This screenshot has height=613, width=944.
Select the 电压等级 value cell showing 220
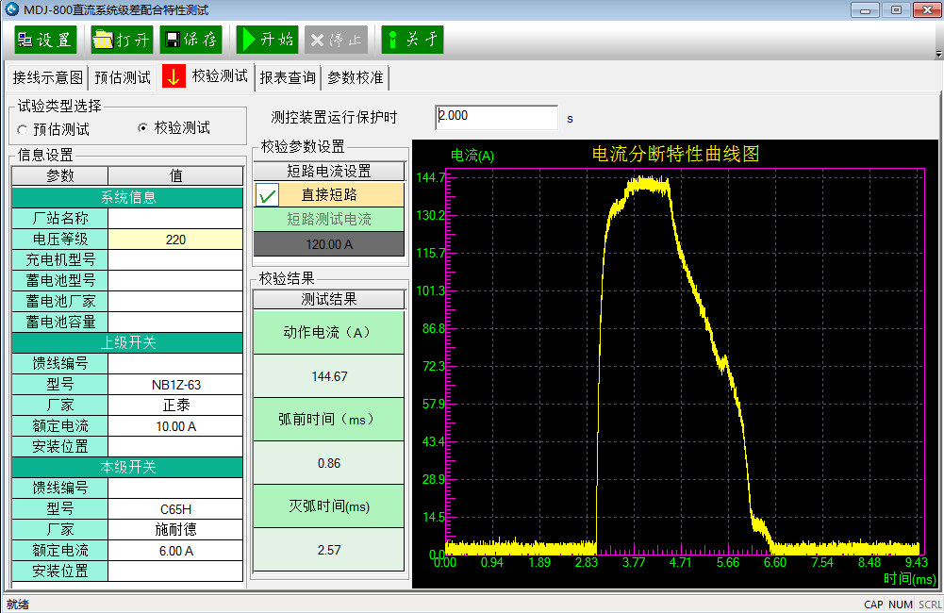(175, 240)
